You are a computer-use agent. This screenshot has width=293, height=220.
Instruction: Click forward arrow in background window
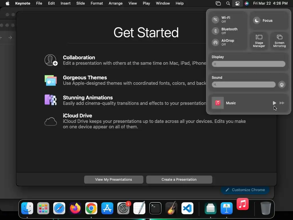click(x=10, y=38)
